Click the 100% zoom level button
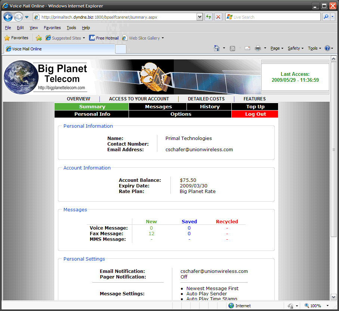The height and width of the screenshot is (311, 339). point(313,306)
